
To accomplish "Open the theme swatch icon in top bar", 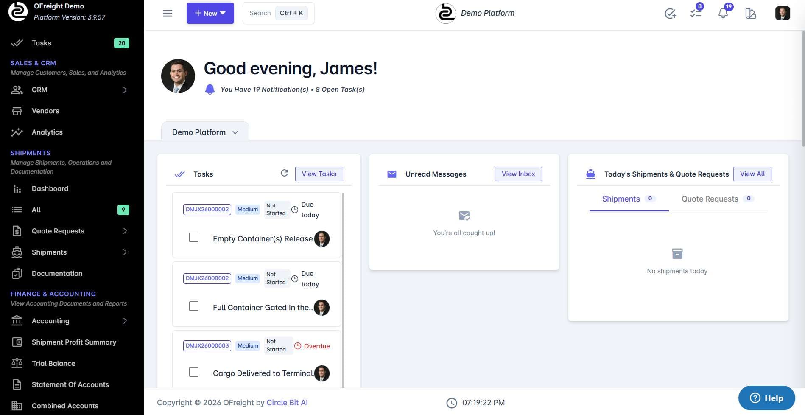I will (x=751, y=13).
